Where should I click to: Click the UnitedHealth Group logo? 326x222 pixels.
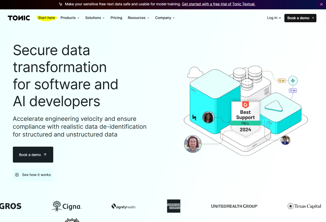click(x=234, y=206)
